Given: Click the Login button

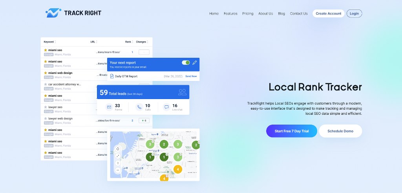Looking at the screenshot, I should [354, 14].
